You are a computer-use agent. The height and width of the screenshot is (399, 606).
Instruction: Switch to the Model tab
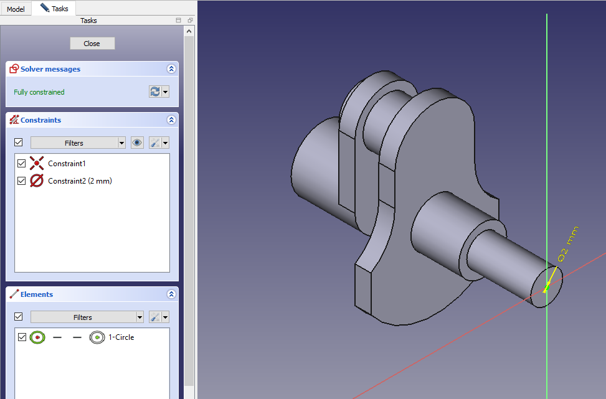click(x=16, y=9)
